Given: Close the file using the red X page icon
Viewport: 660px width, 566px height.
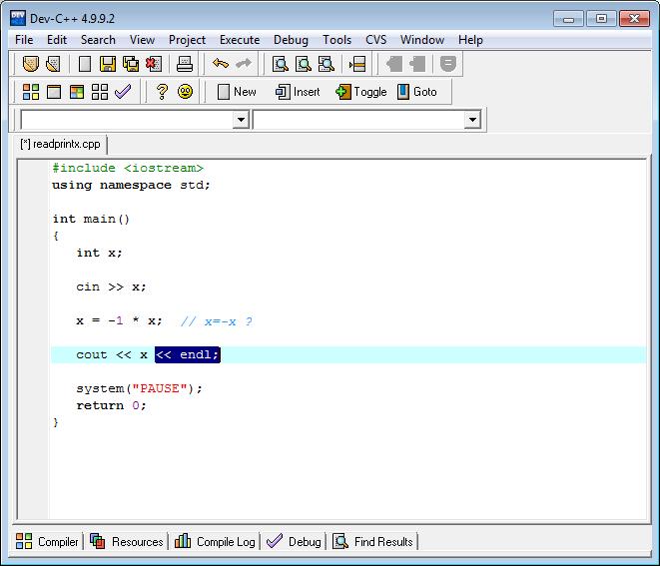Looking at the screenshot, I should pos(153,64).
